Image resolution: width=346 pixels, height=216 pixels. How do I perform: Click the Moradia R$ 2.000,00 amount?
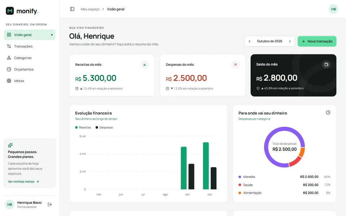[x=309, y=177]
